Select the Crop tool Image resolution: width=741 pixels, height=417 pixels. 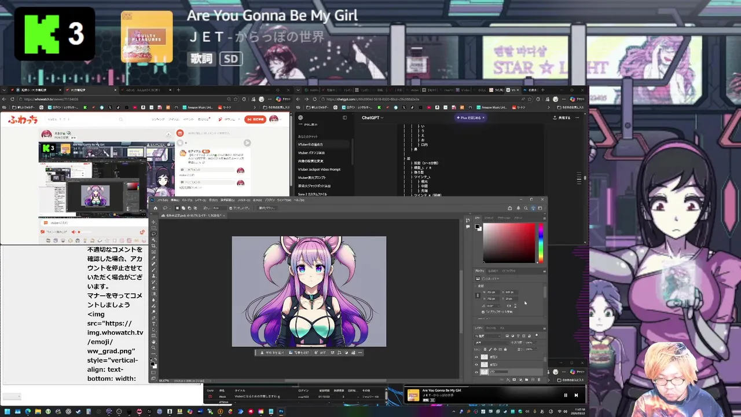tap(153, 246)
